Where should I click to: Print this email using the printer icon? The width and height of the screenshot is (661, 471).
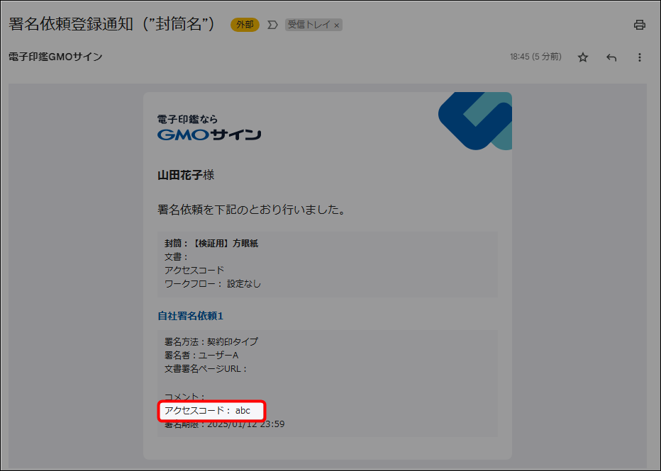pyautogui.click(x=639, y=25)
